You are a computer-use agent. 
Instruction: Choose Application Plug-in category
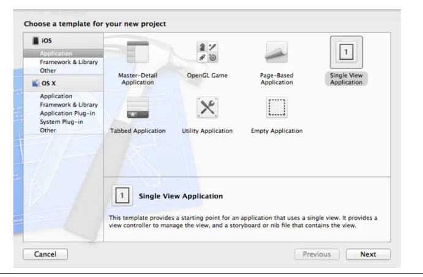[x=67, y=113]
